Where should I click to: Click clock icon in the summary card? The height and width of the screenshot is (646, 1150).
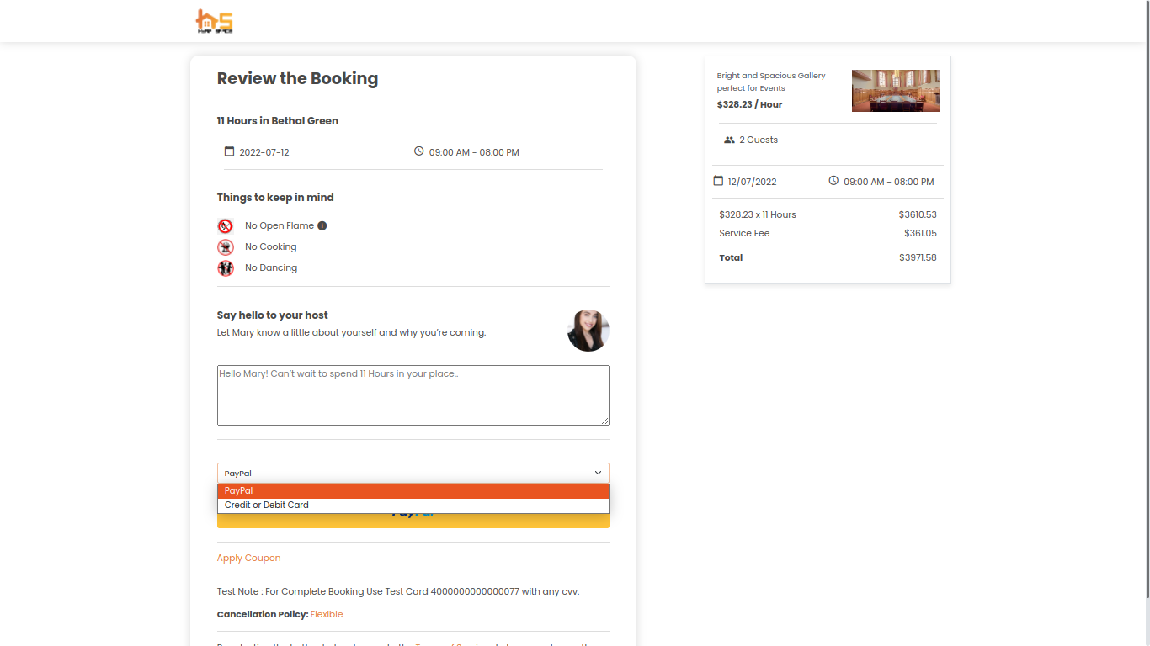pyautogui.click(x=833, y=181)
